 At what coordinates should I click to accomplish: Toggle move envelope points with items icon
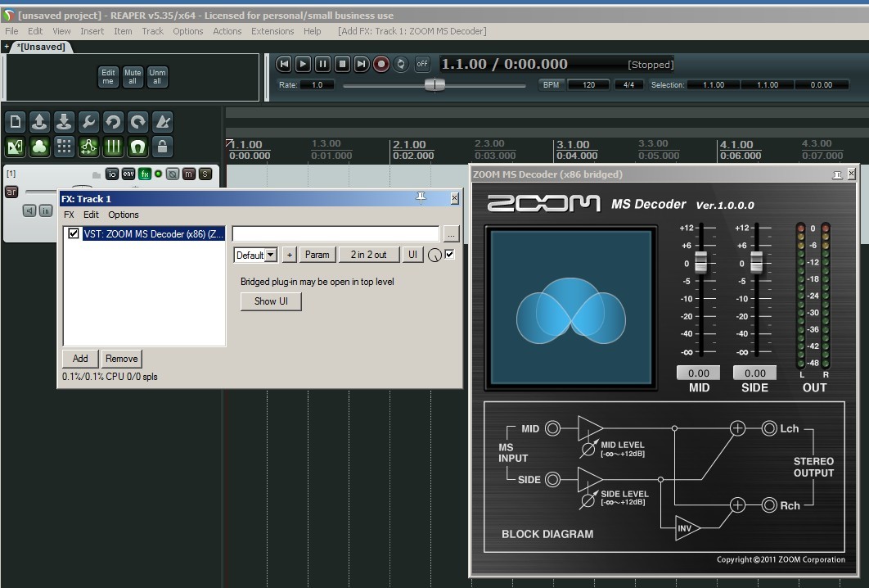coord(88,147)
